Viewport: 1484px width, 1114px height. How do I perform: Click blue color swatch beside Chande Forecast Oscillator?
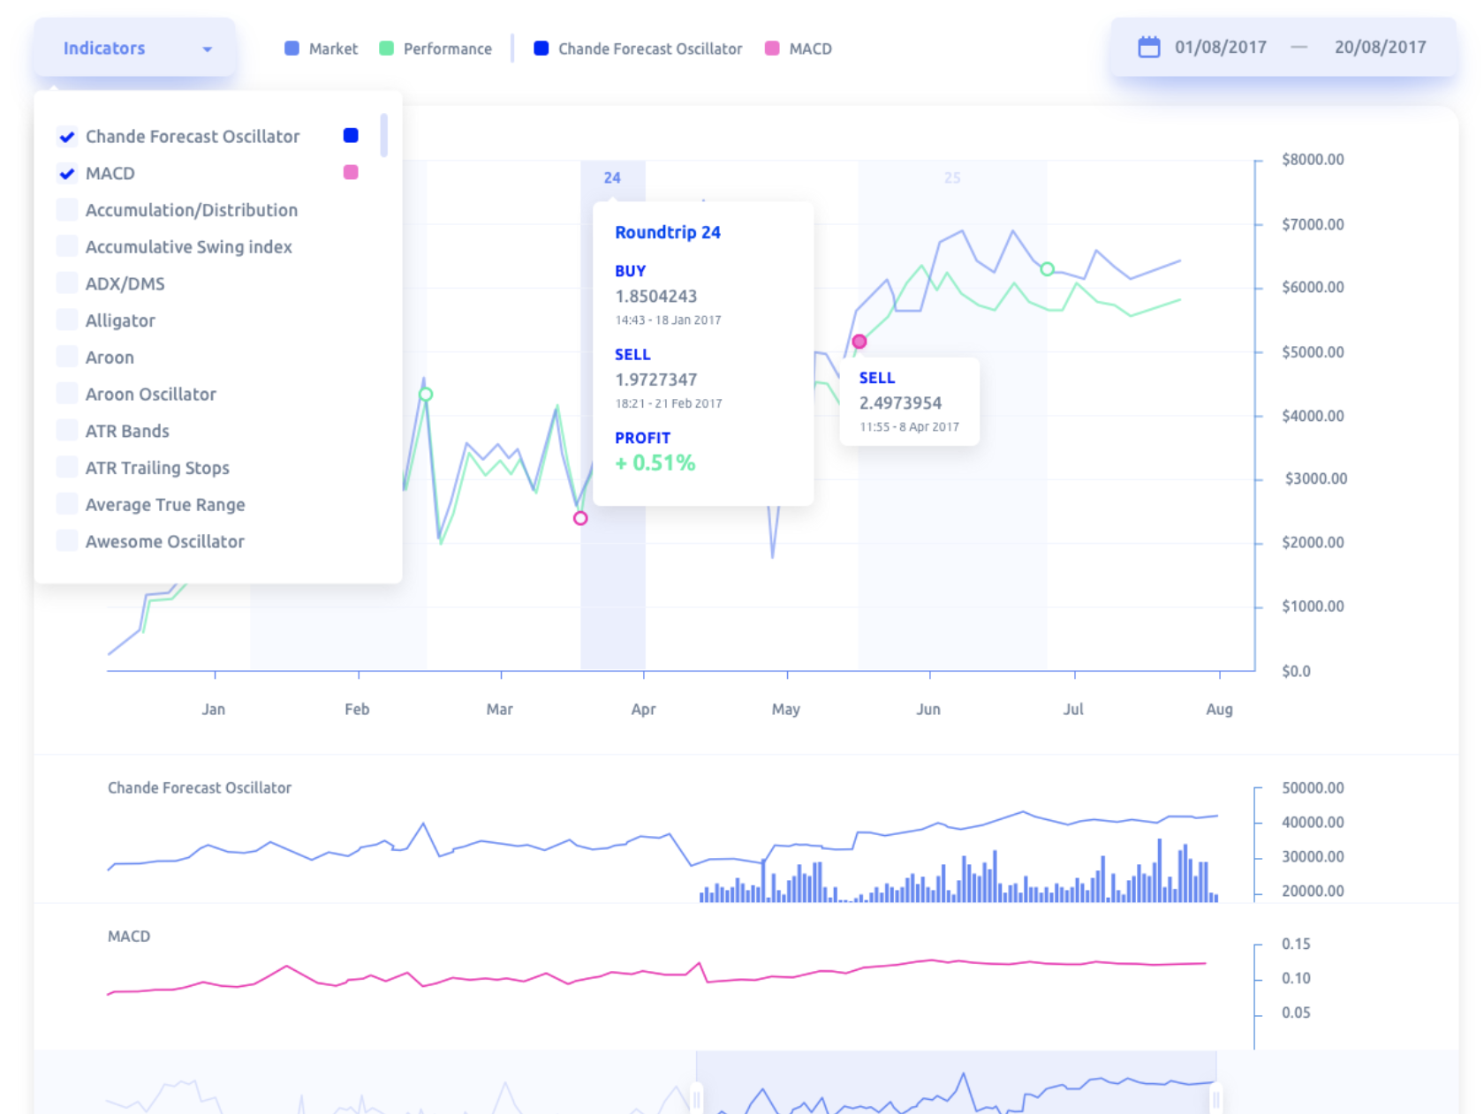coord(351,135)
